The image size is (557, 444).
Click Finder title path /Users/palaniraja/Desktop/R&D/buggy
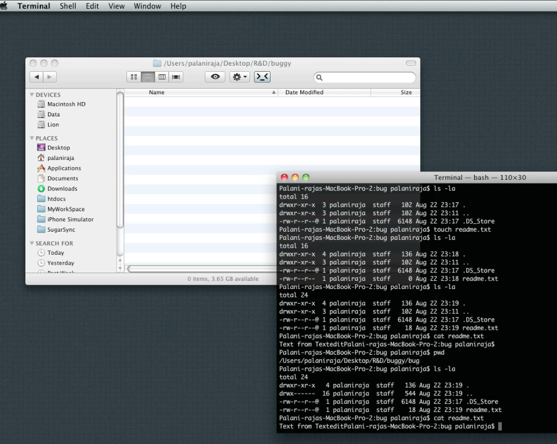[227, 63]
